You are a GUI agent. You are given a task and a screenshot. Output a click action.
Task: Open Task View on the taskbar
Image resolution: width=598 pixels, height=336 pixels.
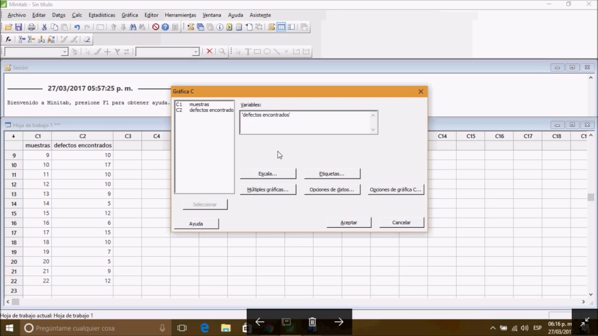click(182, 328)
